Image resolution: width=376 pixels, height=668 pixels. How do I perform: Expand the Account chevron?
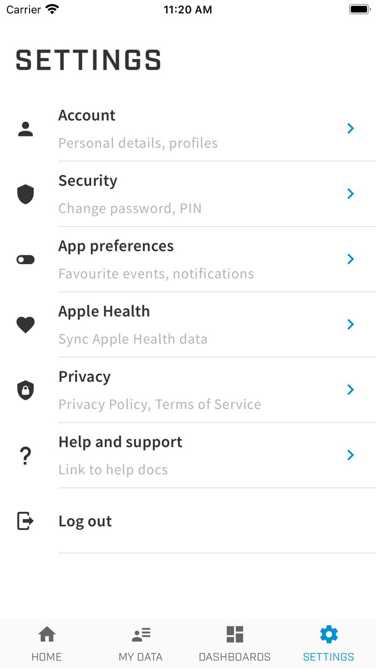(351, 128)
